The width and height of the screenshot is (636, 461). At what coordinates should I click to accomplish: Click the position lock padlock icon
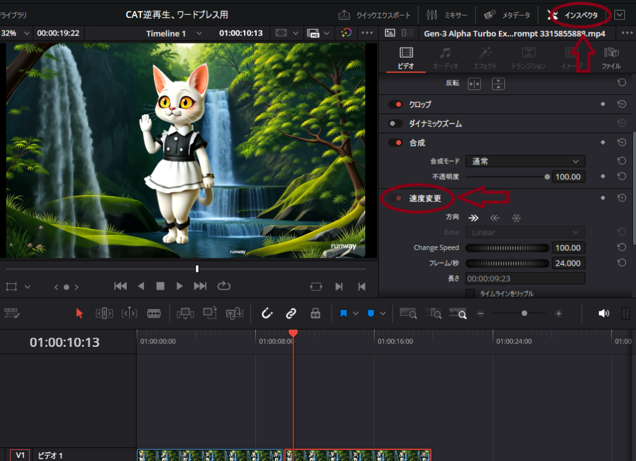tap(316, 313)
